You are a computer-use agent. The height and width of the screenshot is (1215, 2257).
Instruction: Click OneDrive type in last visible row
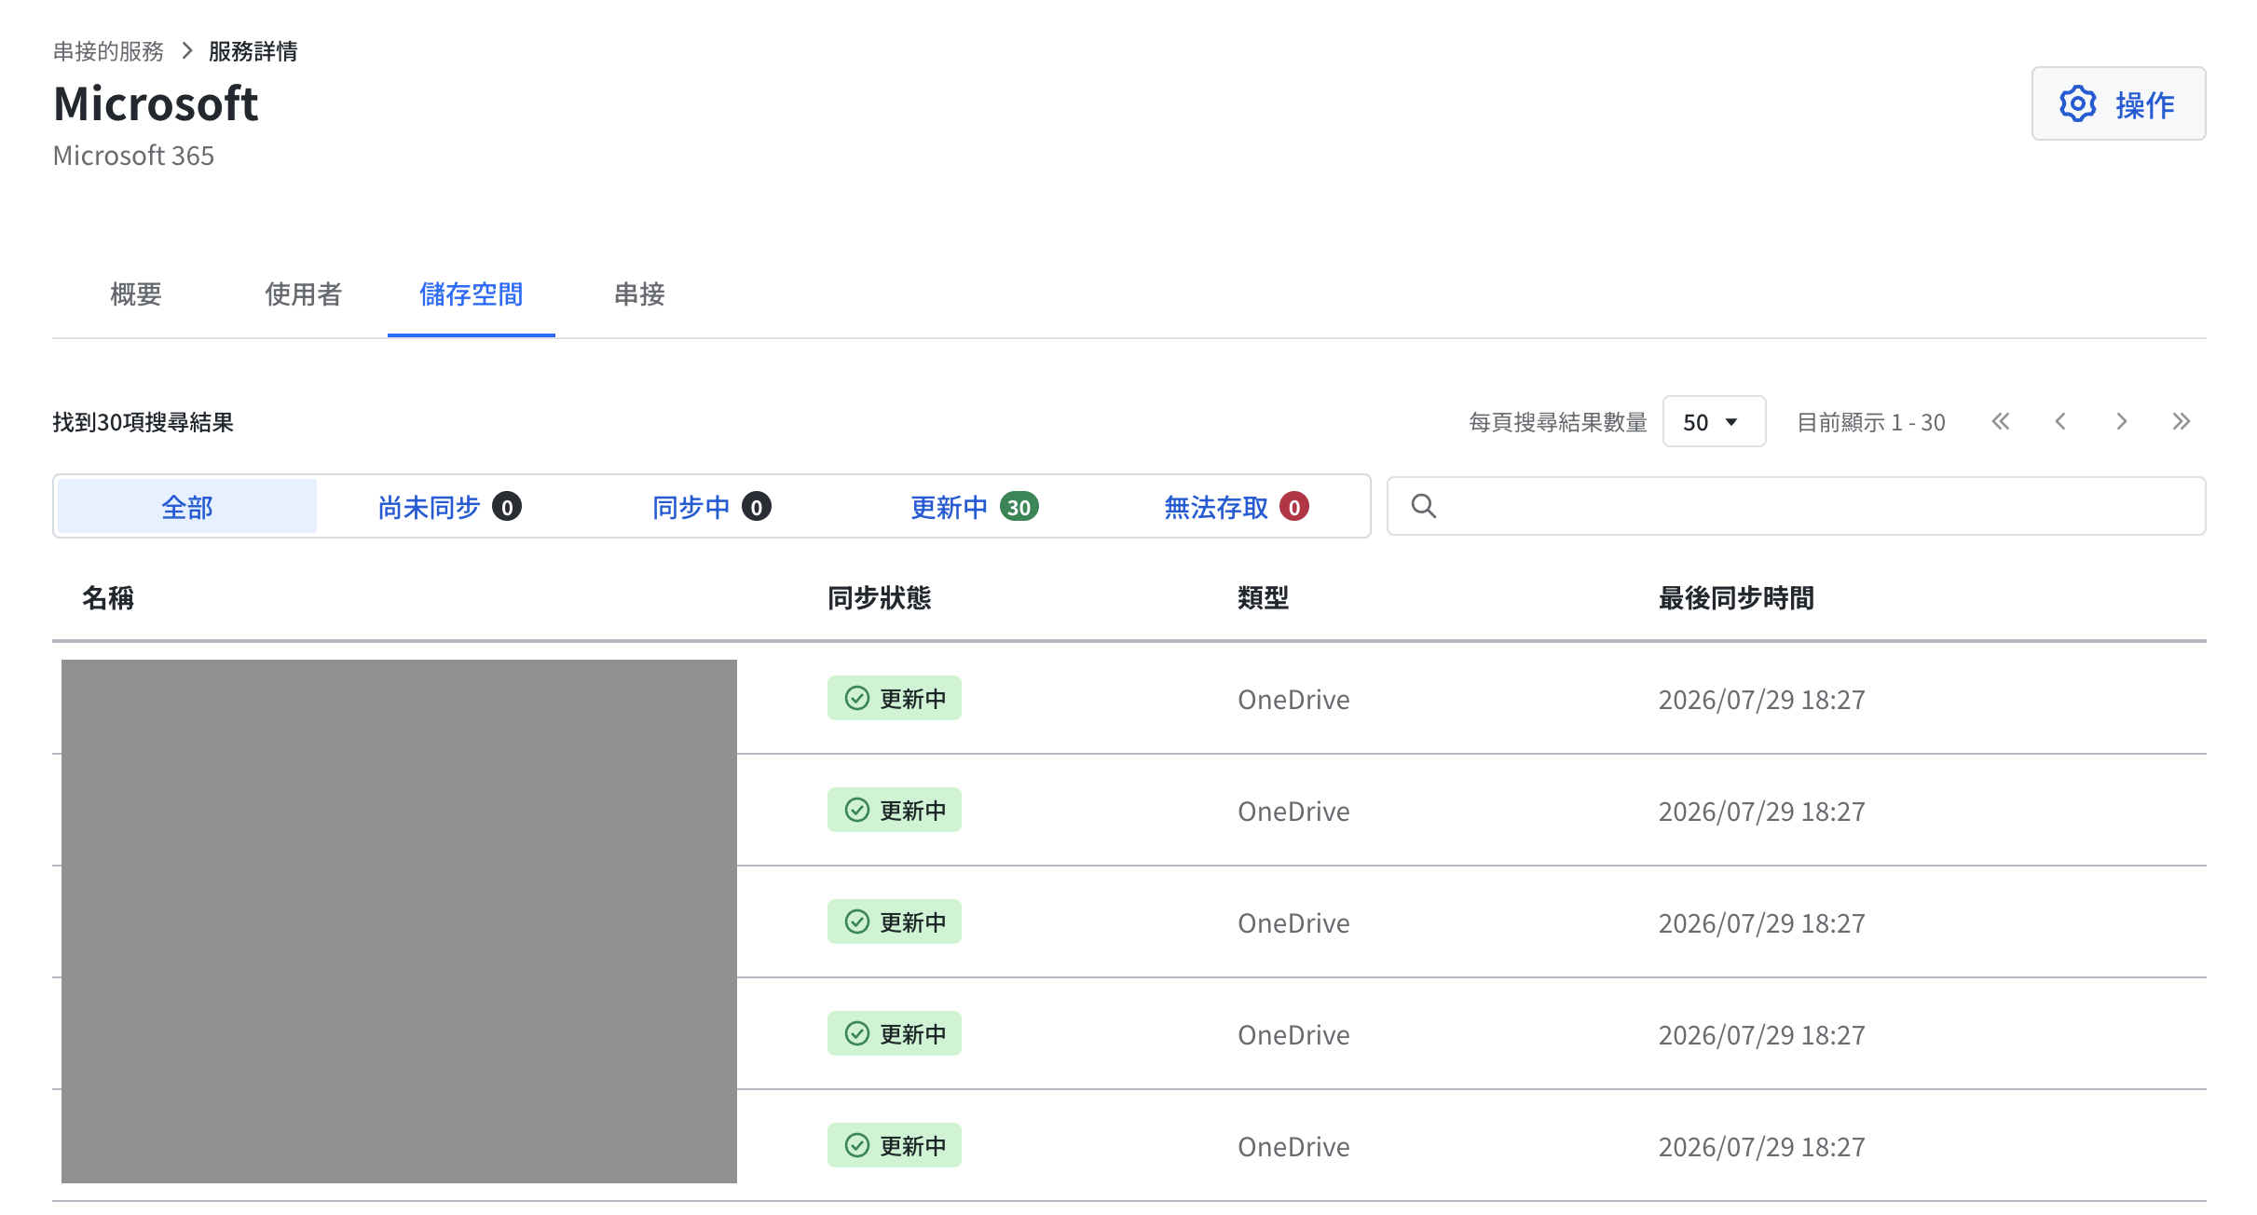coord(1293,1146)
